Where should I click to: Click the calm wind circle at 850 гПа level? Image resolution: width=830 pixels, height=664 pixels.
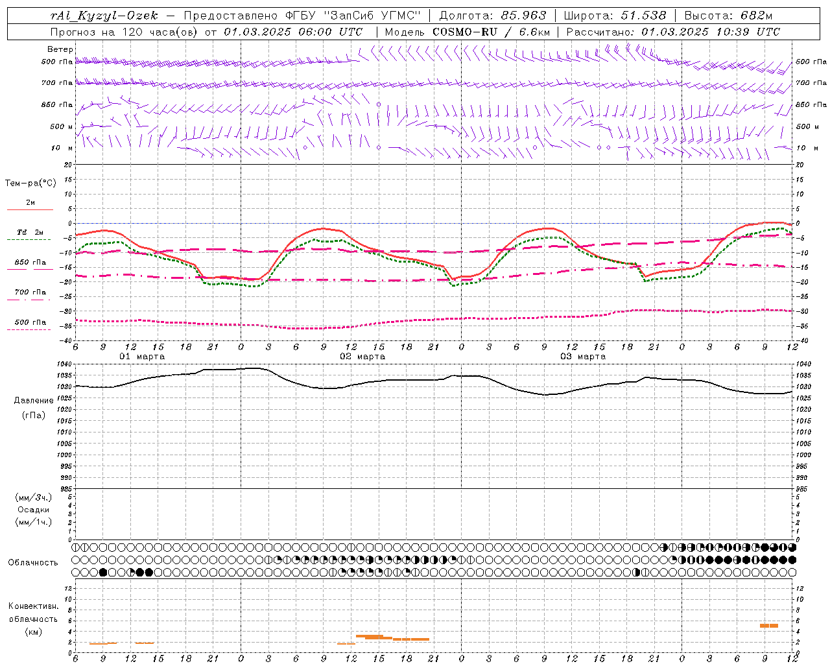point(379,104)
